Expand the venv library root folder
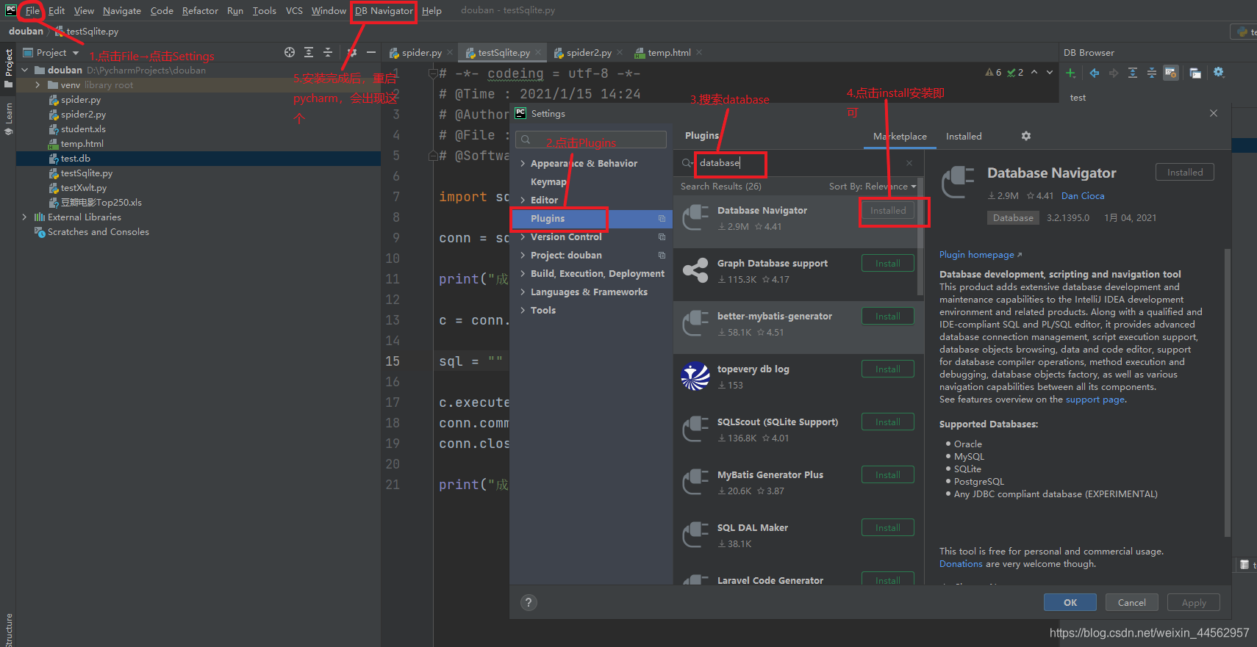 (38, 84)
